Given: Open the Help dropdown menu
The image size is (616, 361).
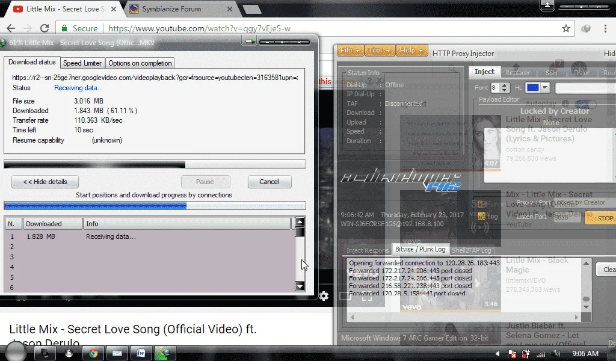Looking at the screenshot, I should (x=411, y=51).
